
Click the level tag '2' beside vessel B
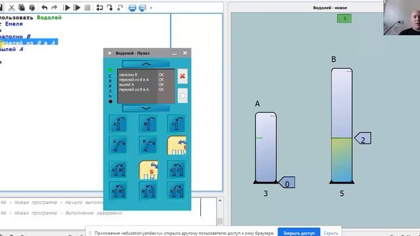pyautogui.click(x=363, y=138)
